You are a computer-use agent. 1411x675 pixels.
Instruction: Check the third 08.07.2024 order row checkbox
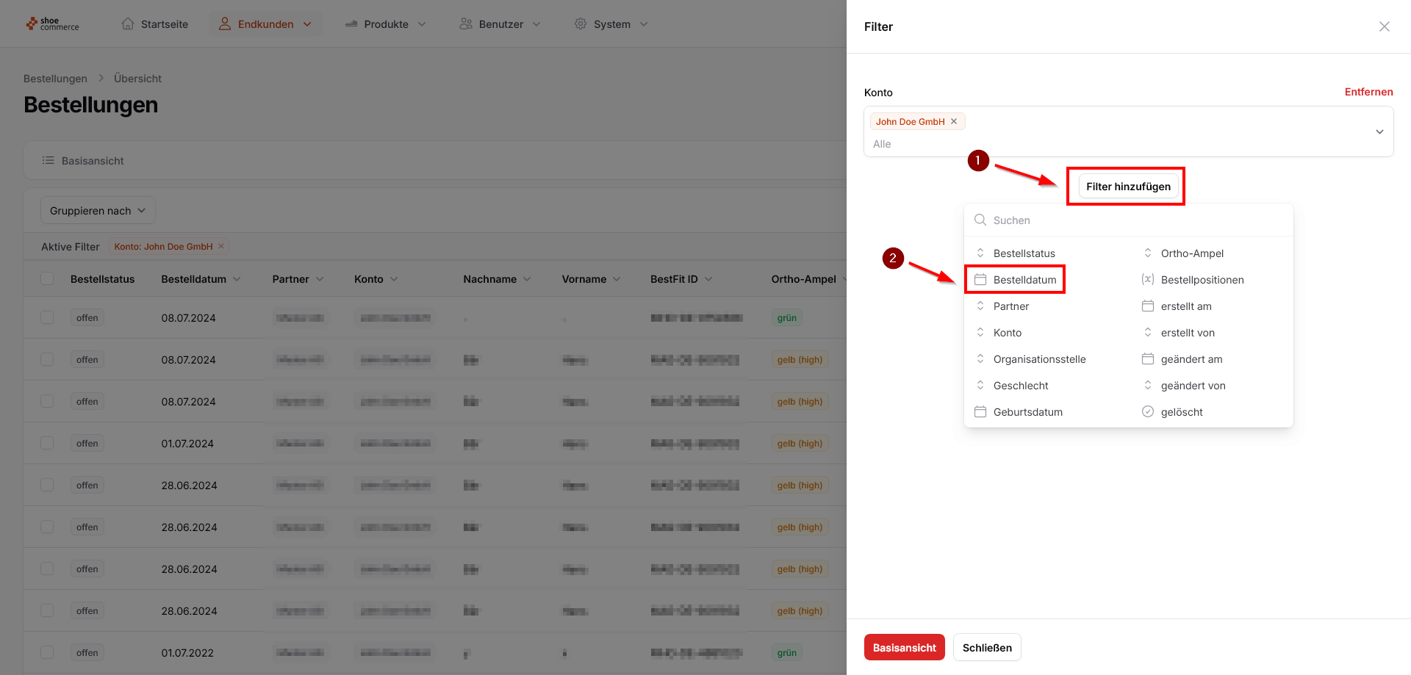tap(47, 401)
